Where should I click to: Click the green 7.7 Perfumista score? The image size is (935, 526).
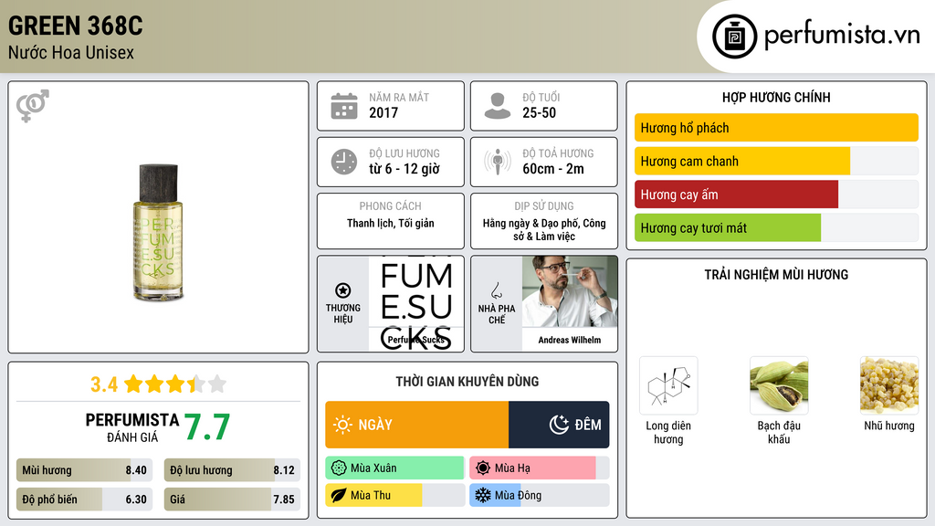click(x=207, y=427)
